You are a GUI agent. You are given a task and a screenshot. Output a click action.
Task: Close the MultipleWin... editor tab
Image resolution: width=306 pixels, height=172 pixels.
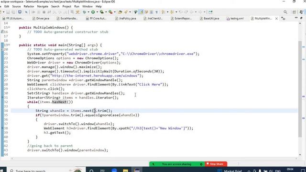tap(276, 19)
